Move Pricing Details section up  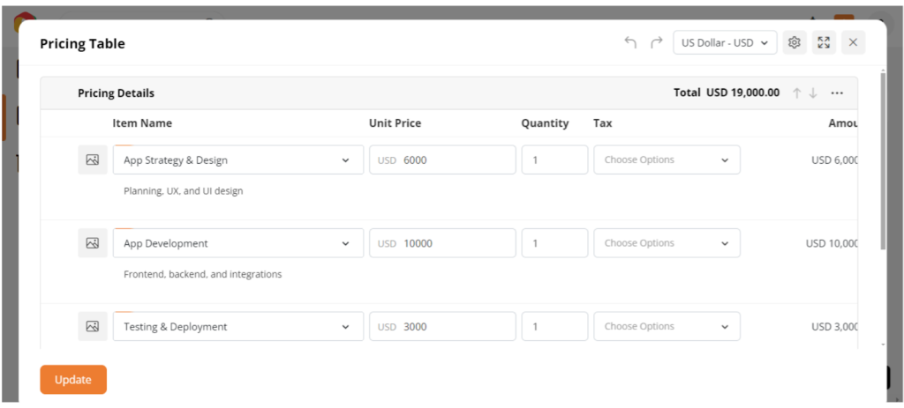click(796, 93)
